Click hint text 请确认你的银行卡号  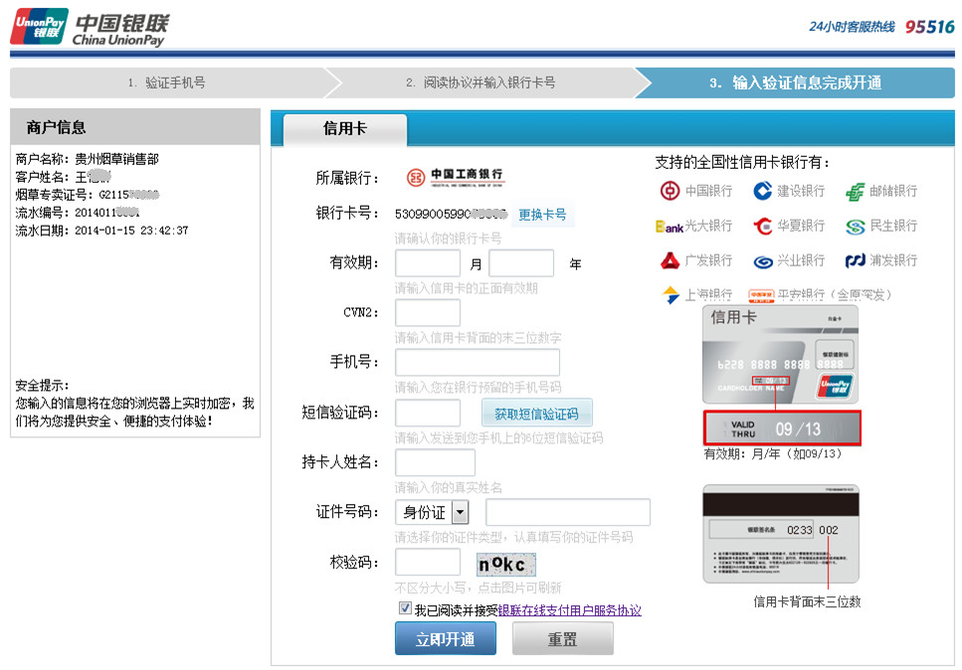point(448,239)
